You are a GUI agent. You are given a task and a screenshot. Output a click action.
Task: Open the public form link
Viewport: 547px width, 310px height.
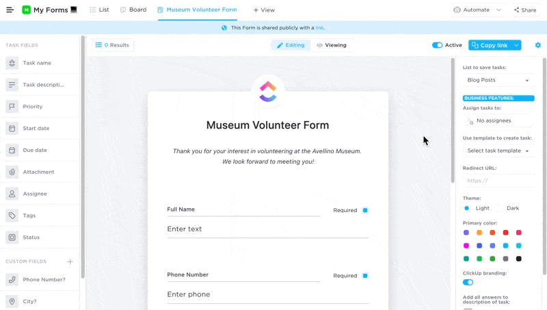[x=319, y=28]
